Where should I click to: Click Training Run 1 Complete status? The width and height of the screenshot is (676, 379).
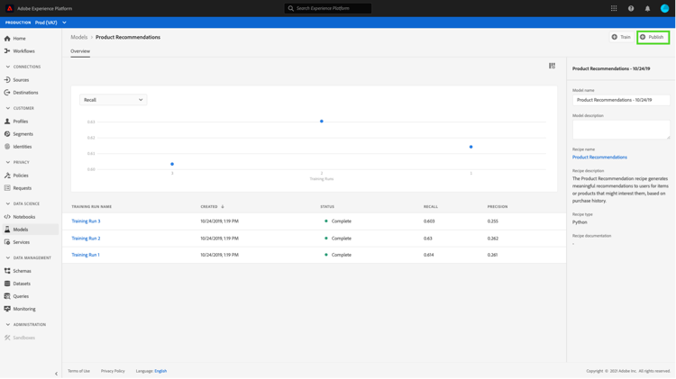click(338, 255)
